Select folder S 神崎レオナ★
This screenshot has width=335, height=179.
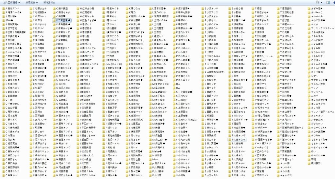[238, 56]
